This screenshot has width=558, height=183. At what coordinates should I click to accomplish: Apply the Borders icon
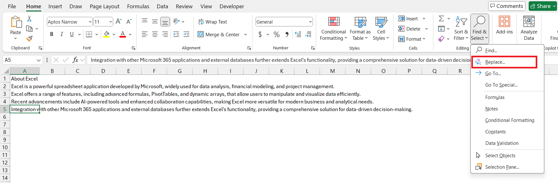(89, 34)
